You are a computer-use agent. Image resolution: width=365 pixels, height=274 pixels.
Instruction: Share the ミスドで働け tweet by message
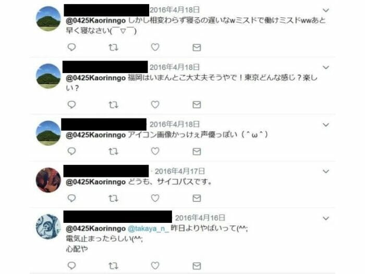tap(197, 47)
